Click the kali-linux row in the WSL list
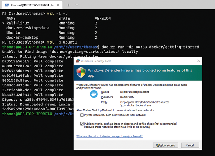This screenshot has width=215, height=156. point(50,23)
